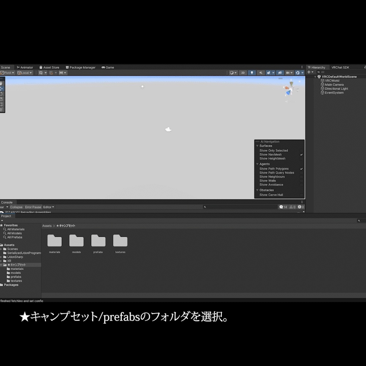Select the Rect transform tool
The height and width of the screenshot is (366, 366).
coord(1,104)
